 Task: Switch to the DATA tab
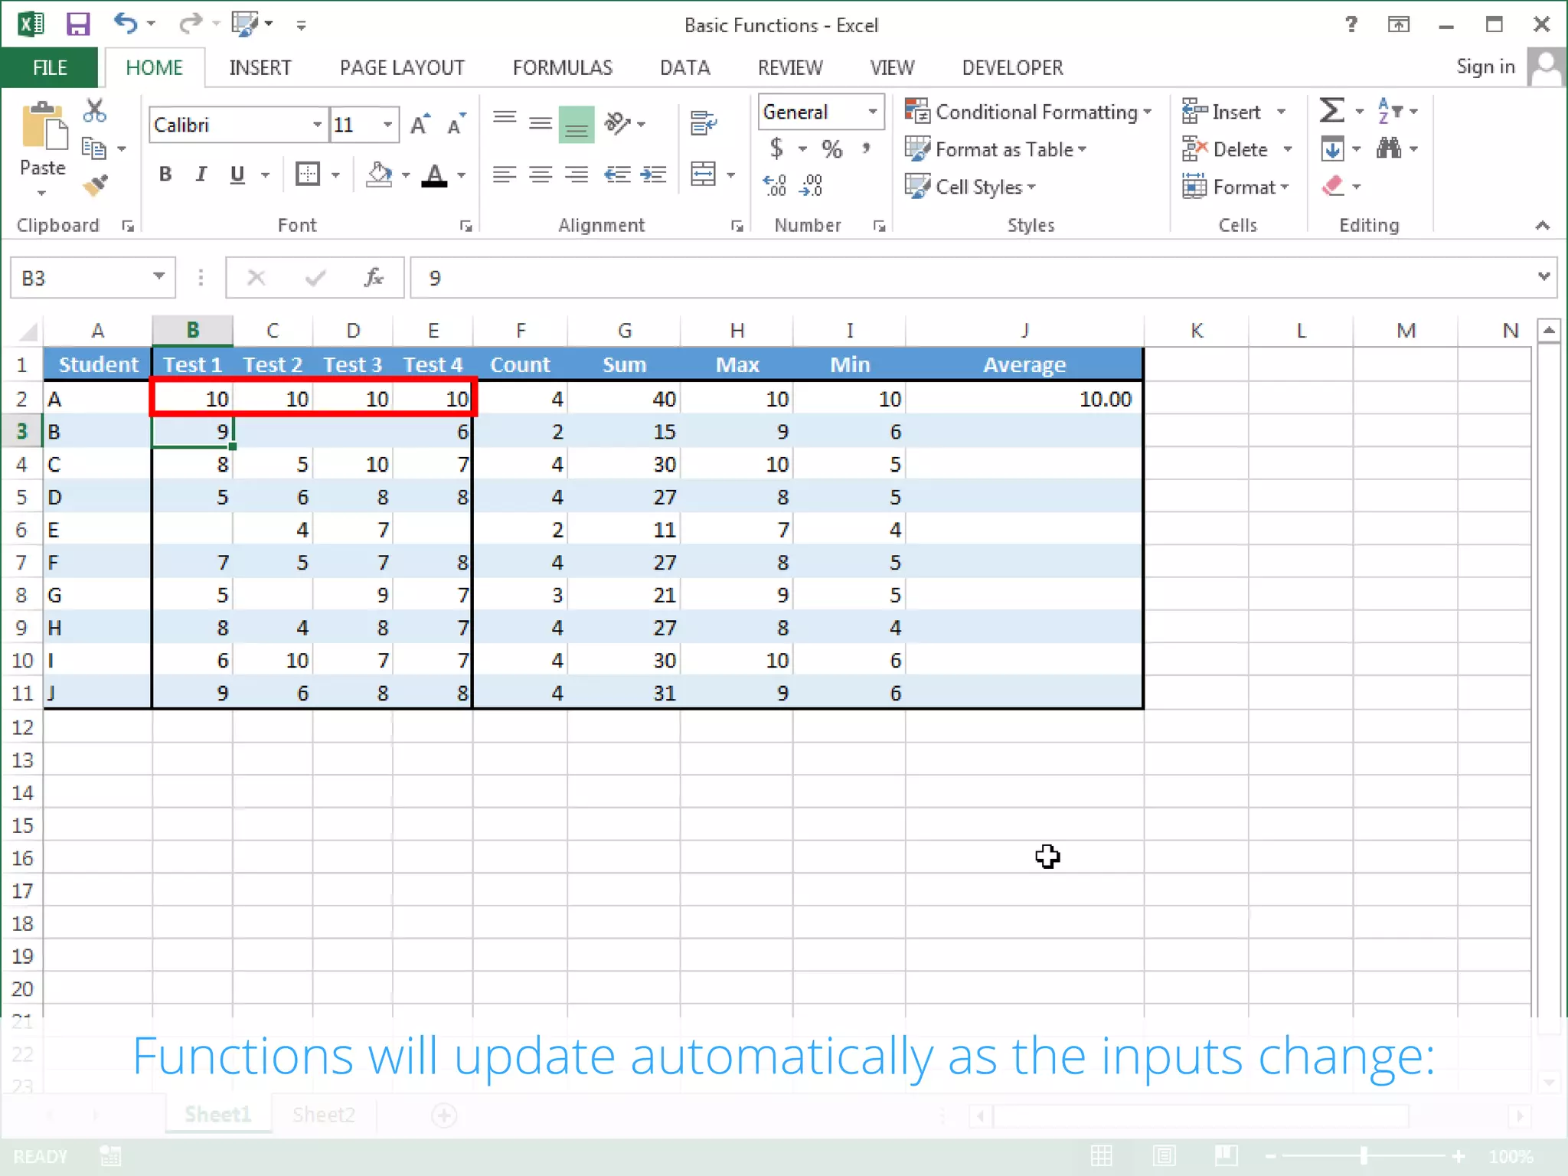685,67
